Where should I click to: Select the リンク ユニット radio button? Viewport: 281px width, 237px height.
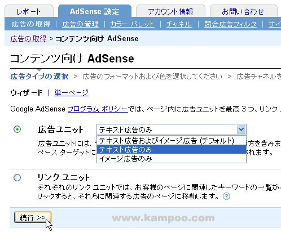pyautogui.click(x=17, y=177)
